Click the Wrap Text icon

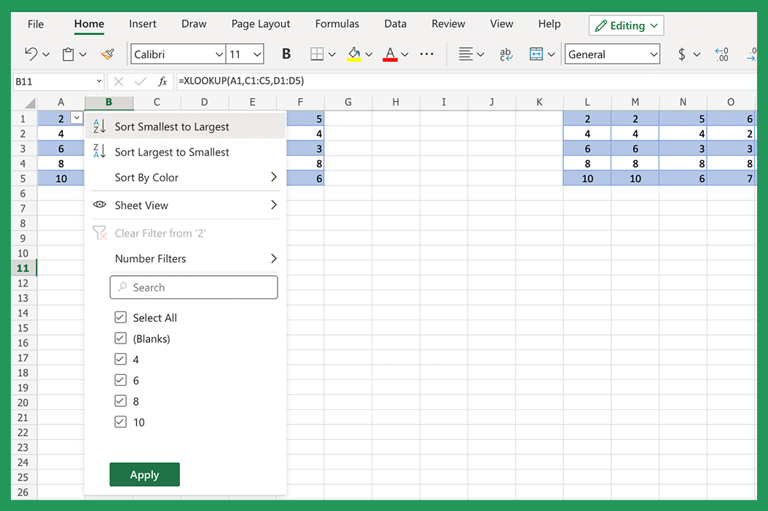[x=506, y=54]
